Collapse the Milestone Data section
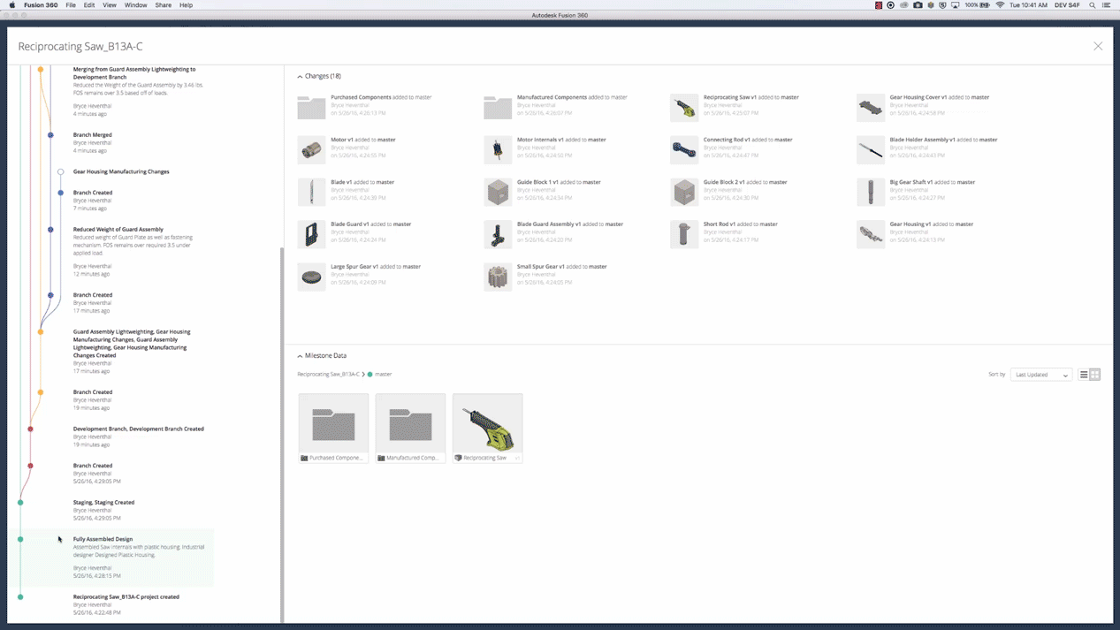Screen dimensions: 1120x630 coord(300,355)
